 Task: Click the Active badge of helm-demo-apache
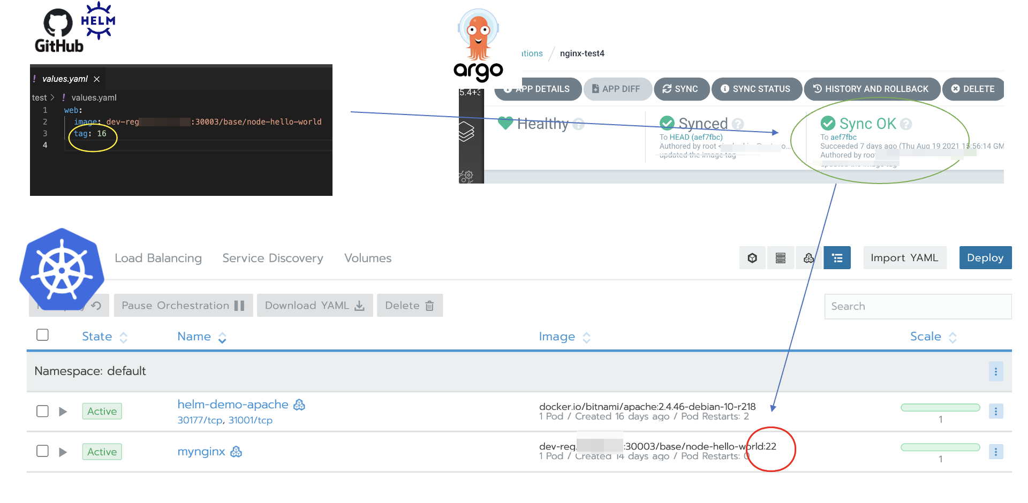pyautogui.click(x=102, y=411)
